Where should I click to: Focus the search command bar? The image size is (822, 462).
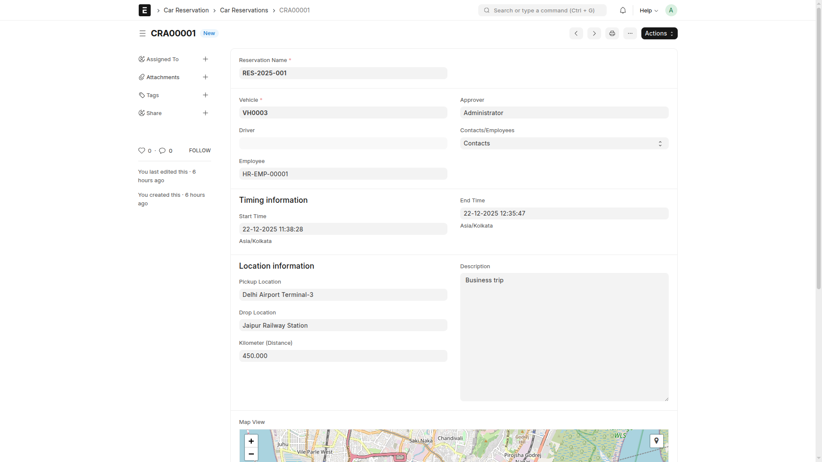pyautogui.click(x=542, y=10)
